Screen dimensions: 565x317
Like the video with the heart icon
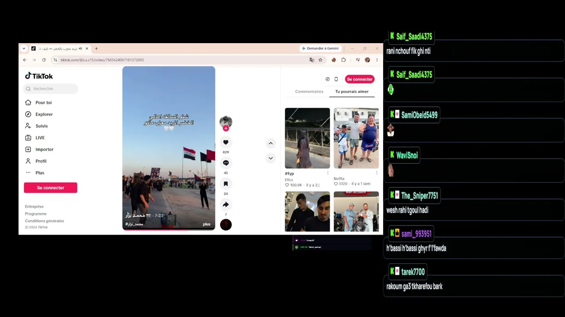[226, 142]
